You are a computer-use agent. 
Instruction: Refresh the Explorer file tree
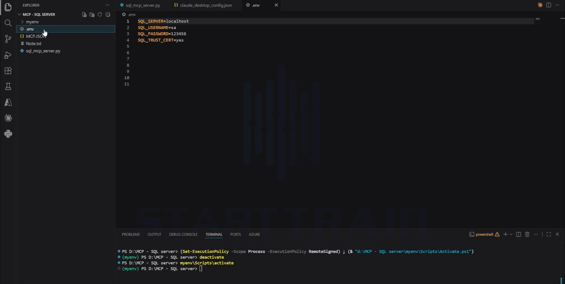100,14
